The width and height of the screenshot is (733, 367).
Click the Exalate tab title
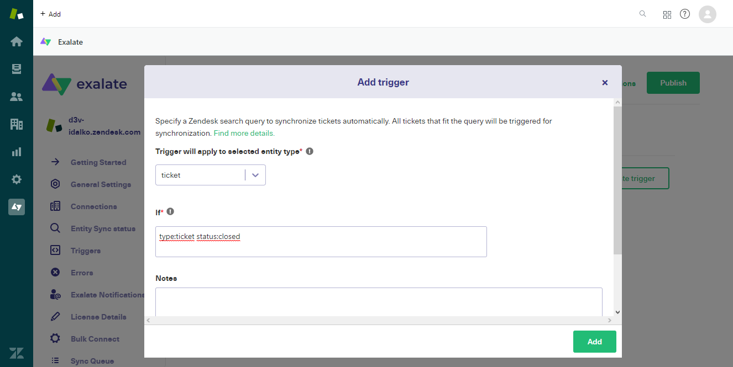(x=70, y=42)
